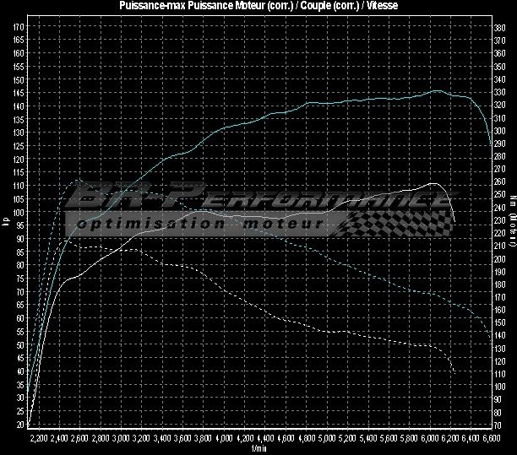
Task: Select the 't/min' label under the horizontal axis
Action: coord(258,449)
